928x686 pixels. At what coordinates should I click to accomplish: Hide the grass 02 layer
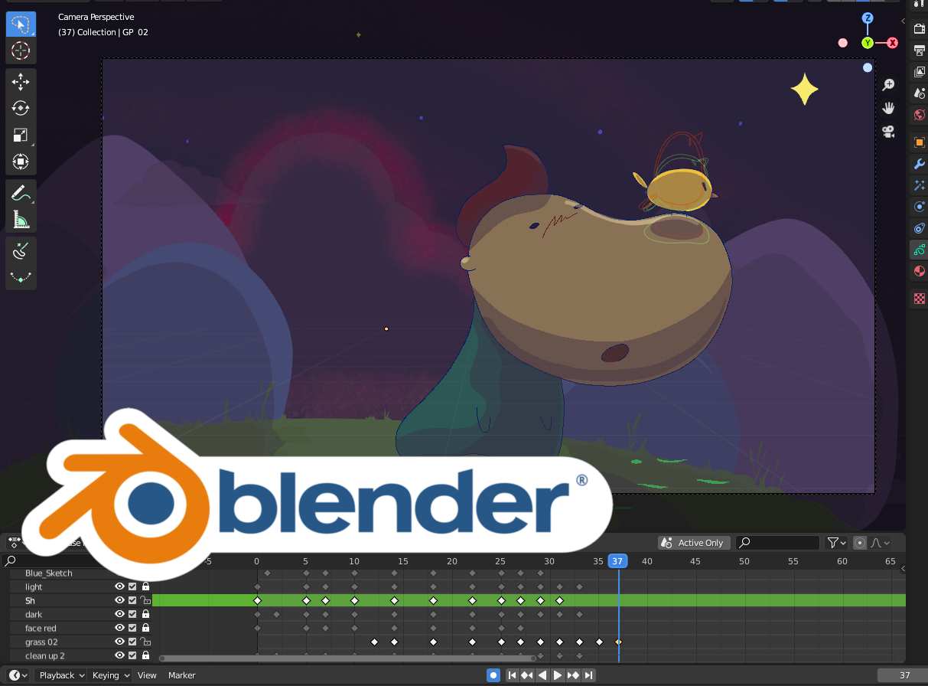119,642
